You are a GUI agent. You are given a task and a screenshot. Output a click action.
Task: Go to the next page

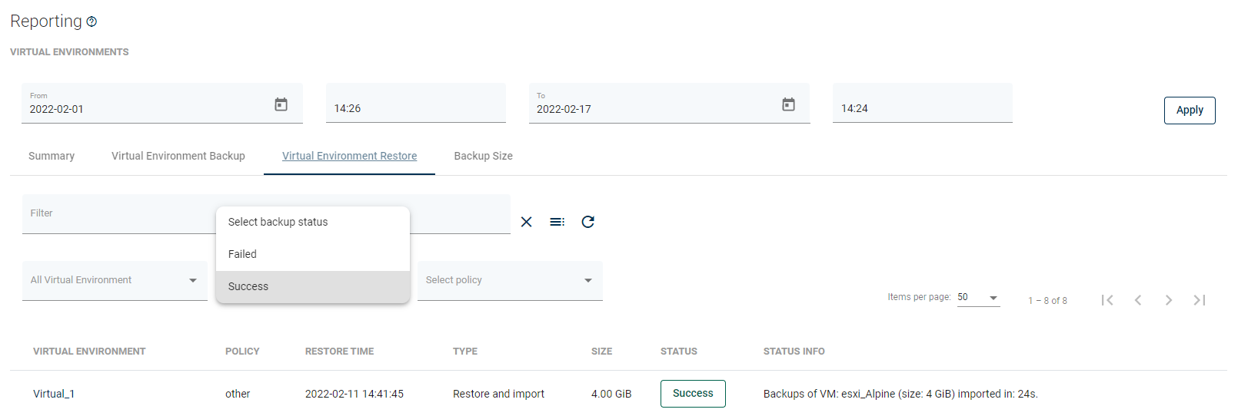(1169, 300)
